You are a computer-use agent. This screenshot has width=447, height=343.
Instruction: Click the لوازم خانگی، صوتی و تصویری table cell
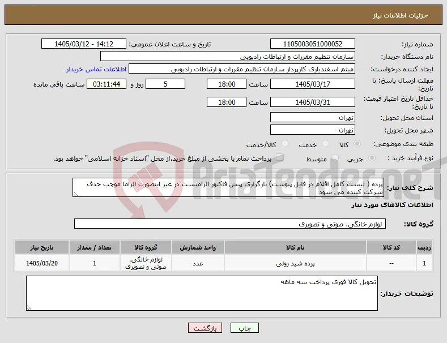click(146, 263)
